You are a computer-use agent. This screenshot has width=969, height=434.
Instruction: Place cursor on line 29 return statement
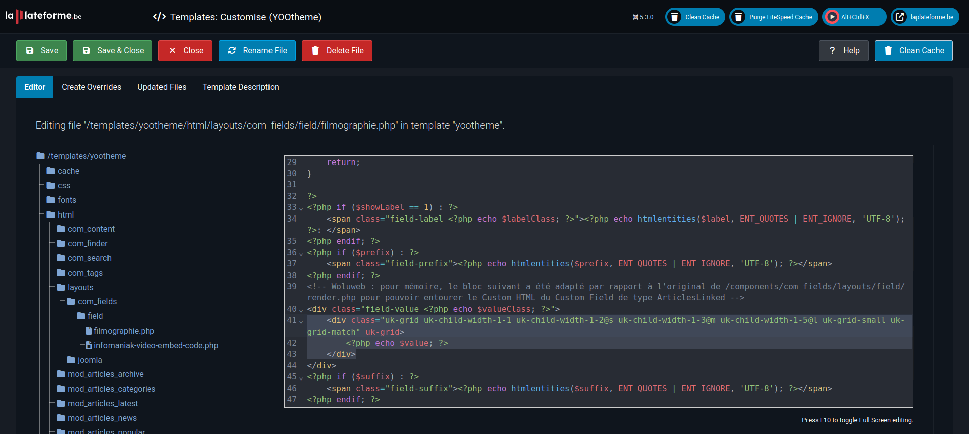click(x=343, y=162)
